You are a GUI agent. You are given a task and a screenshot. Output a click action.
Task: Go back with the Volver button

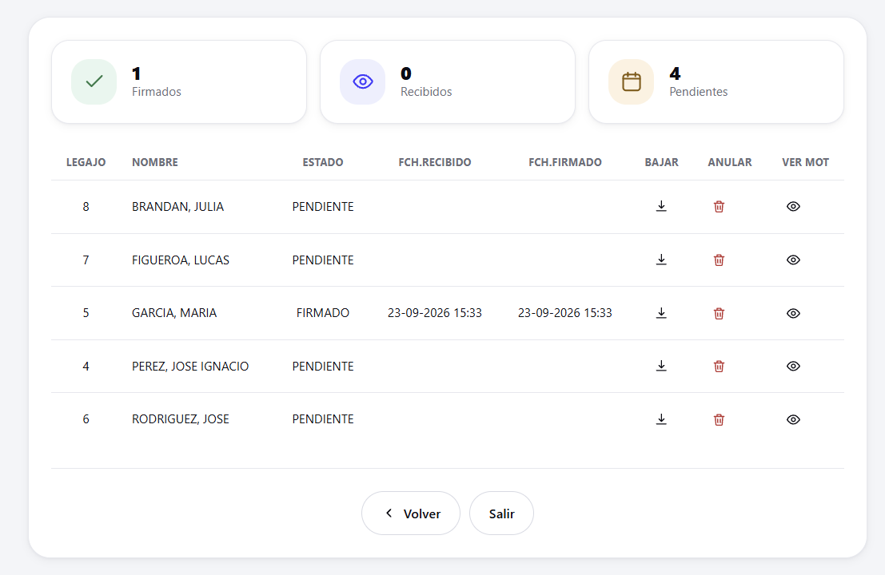point(411,513)
